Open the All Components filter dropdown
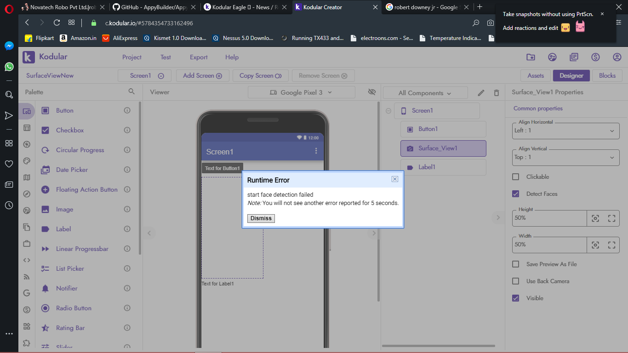Image resolution: width=628 pixels, height=353 pixels. [425, 93]
